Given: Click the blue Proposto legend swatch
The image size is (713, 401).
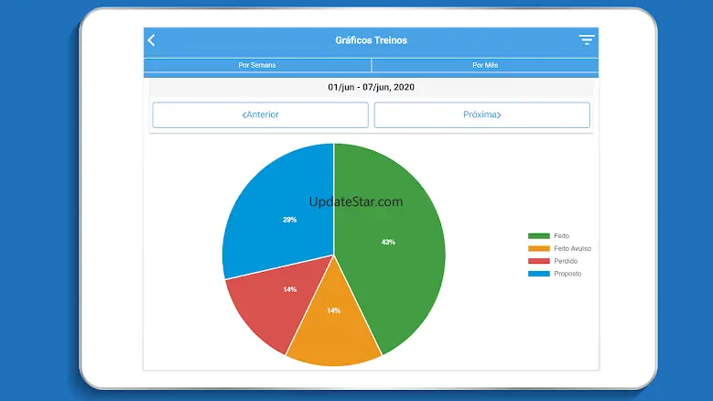Looking at the screenshot, I should [538, 274].
